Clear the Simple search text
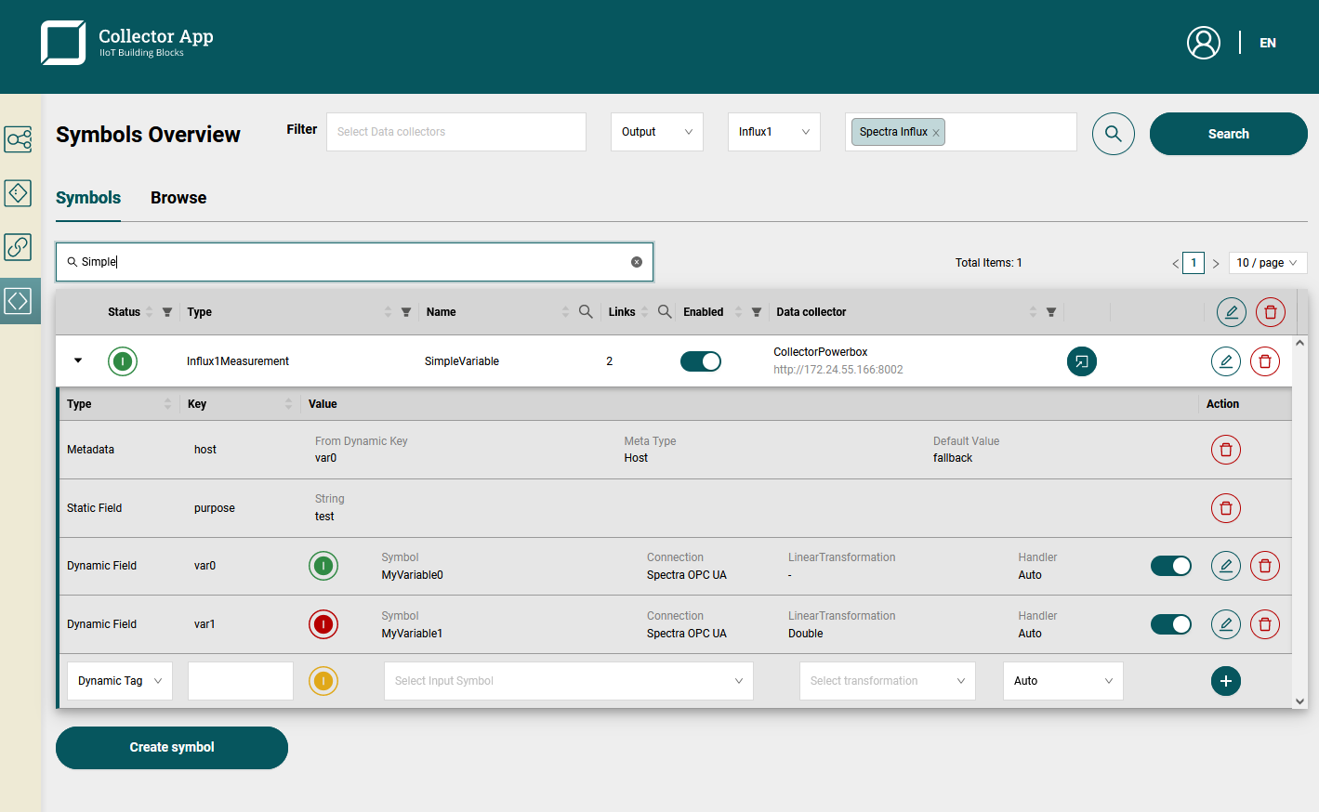This screenshot has height=812, width=1319. click(637, 262)
